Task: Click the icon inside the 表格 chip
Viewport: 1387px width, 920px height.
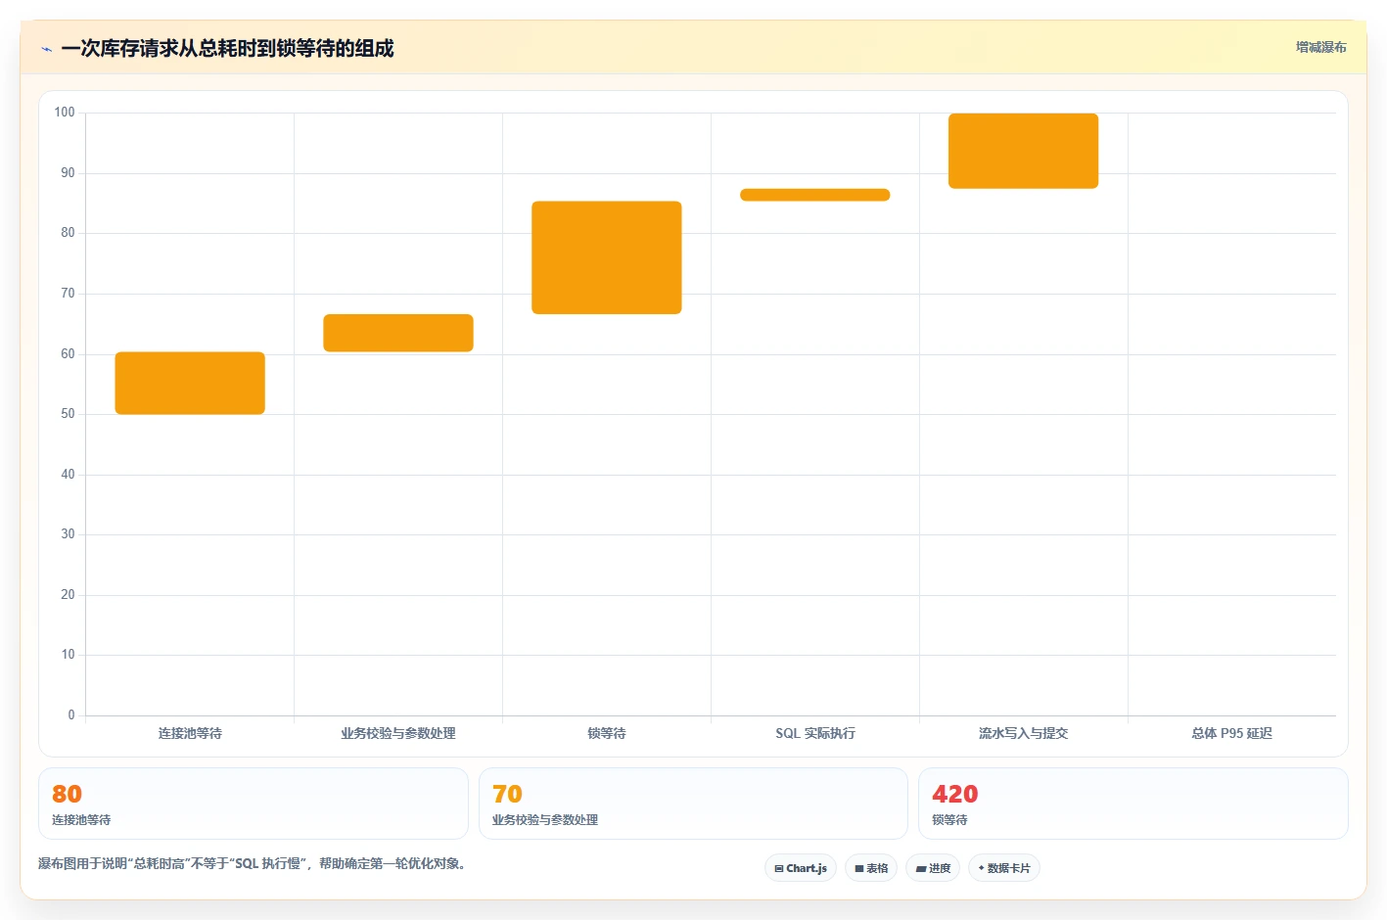Action: pos(859,869)
